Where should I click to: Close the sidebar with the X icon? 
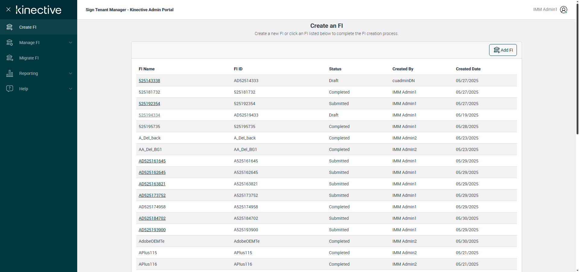point(8,9)
